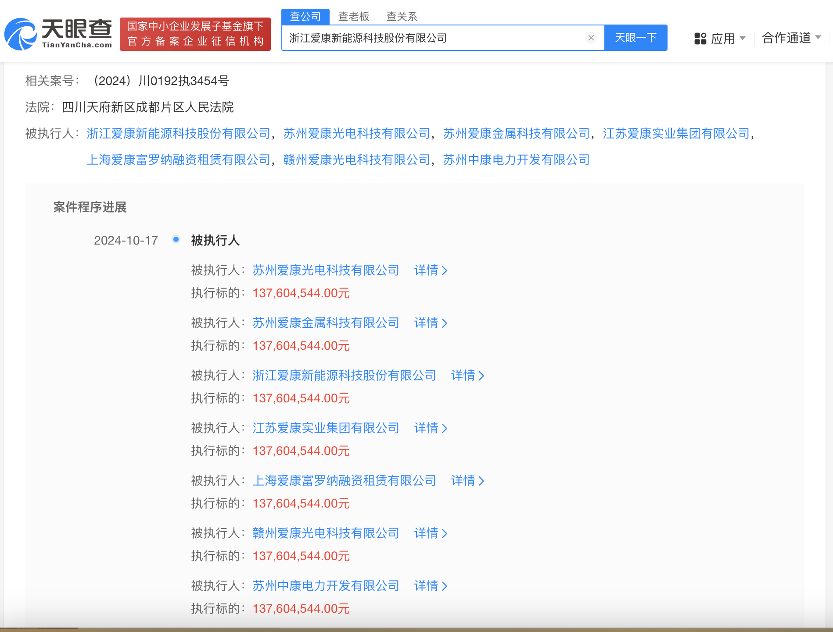Click the chevron after 赣州爱康光电科技有限公司 详情
This screenshot has height=632, width=833.
click(445, 534)
